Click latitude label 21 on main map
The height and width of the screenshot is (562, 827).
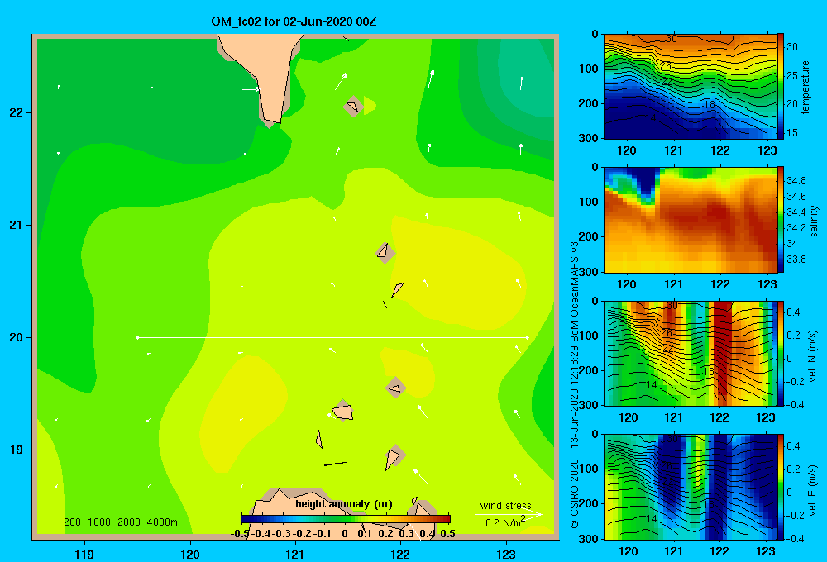point(17,225)
